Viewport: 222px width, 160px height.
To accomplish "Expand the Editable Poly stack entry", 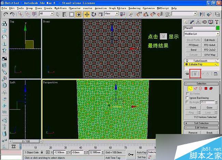I will 186,64.
